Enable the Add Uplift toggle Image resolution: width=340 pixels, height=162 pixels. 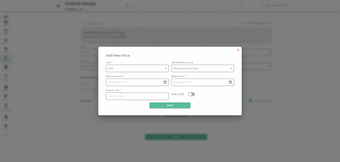(192, 94)
